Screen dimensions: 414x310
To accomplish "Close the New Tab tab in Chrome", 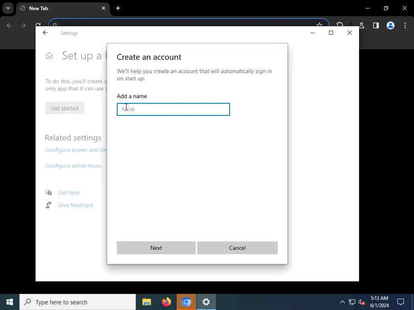I will (103, 8).
